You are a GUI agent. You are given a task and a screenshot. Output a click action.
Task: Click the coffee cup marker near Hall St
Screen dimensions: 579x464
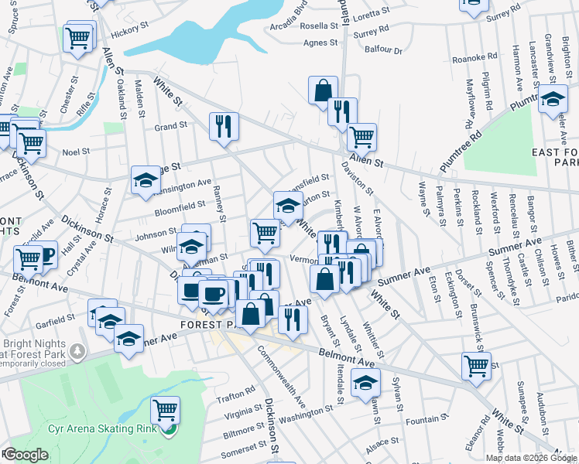50,254
